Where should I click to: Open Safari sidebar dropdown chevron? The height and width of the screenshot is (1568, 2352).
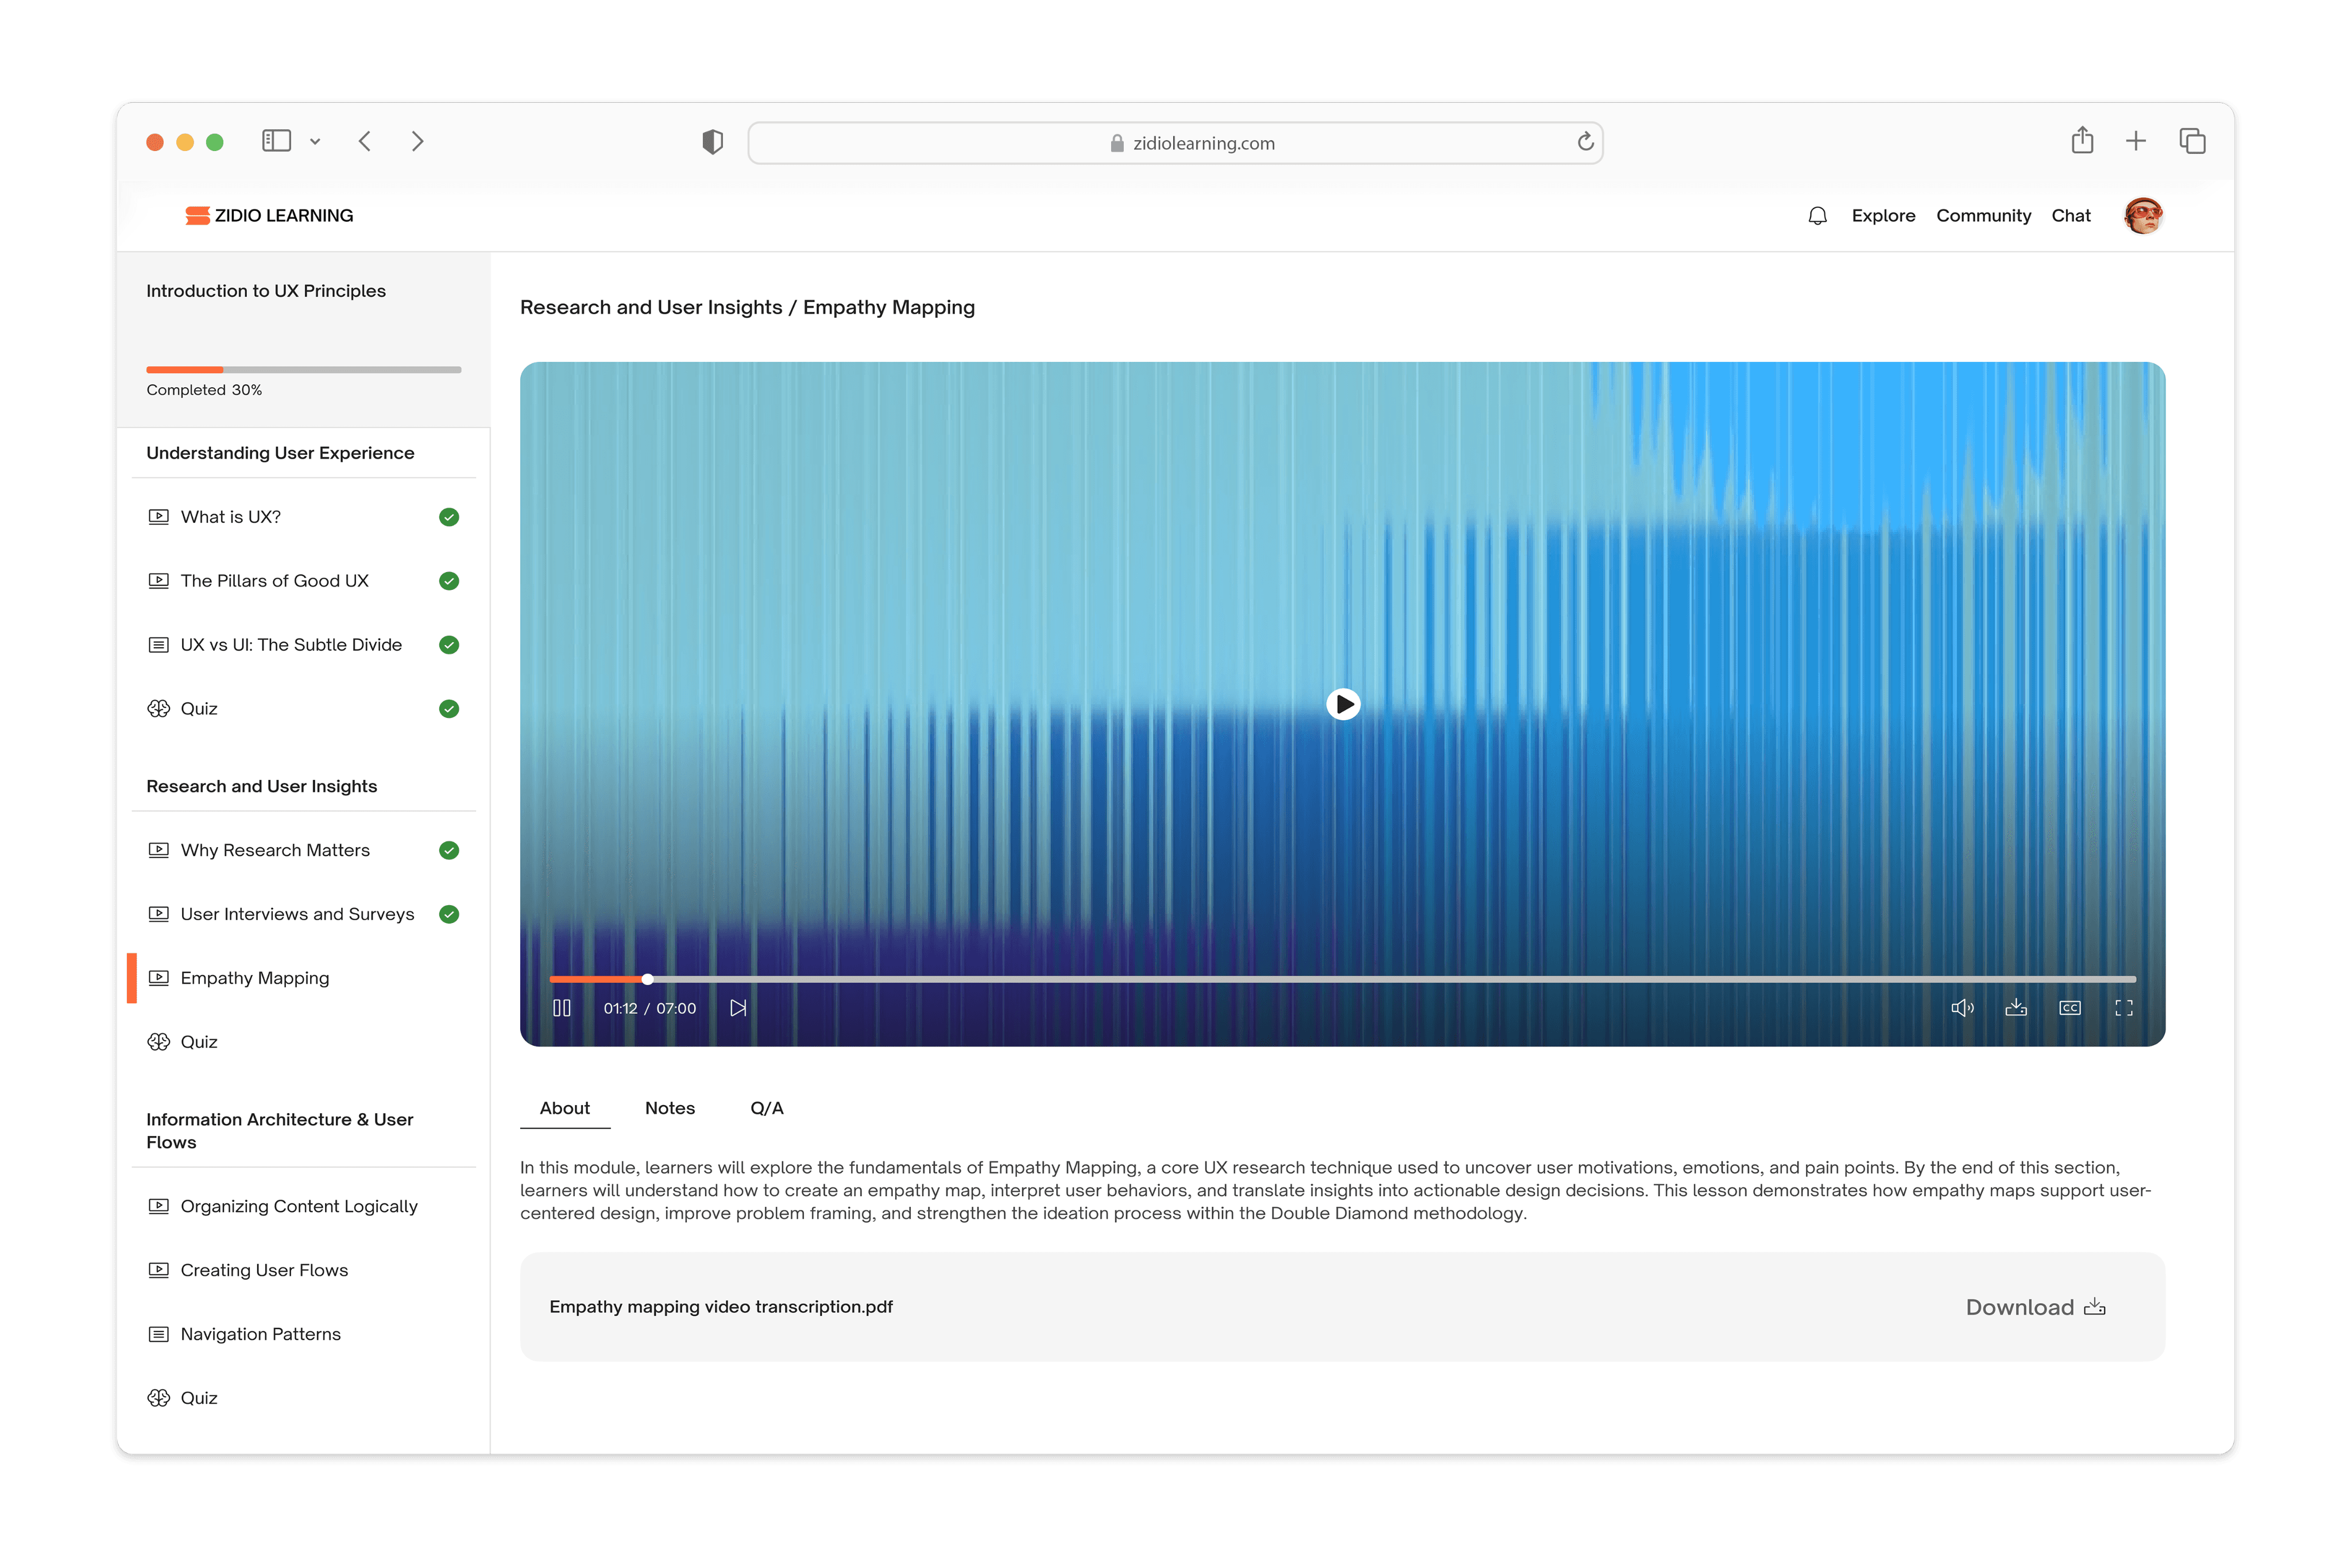pos(315,142)
